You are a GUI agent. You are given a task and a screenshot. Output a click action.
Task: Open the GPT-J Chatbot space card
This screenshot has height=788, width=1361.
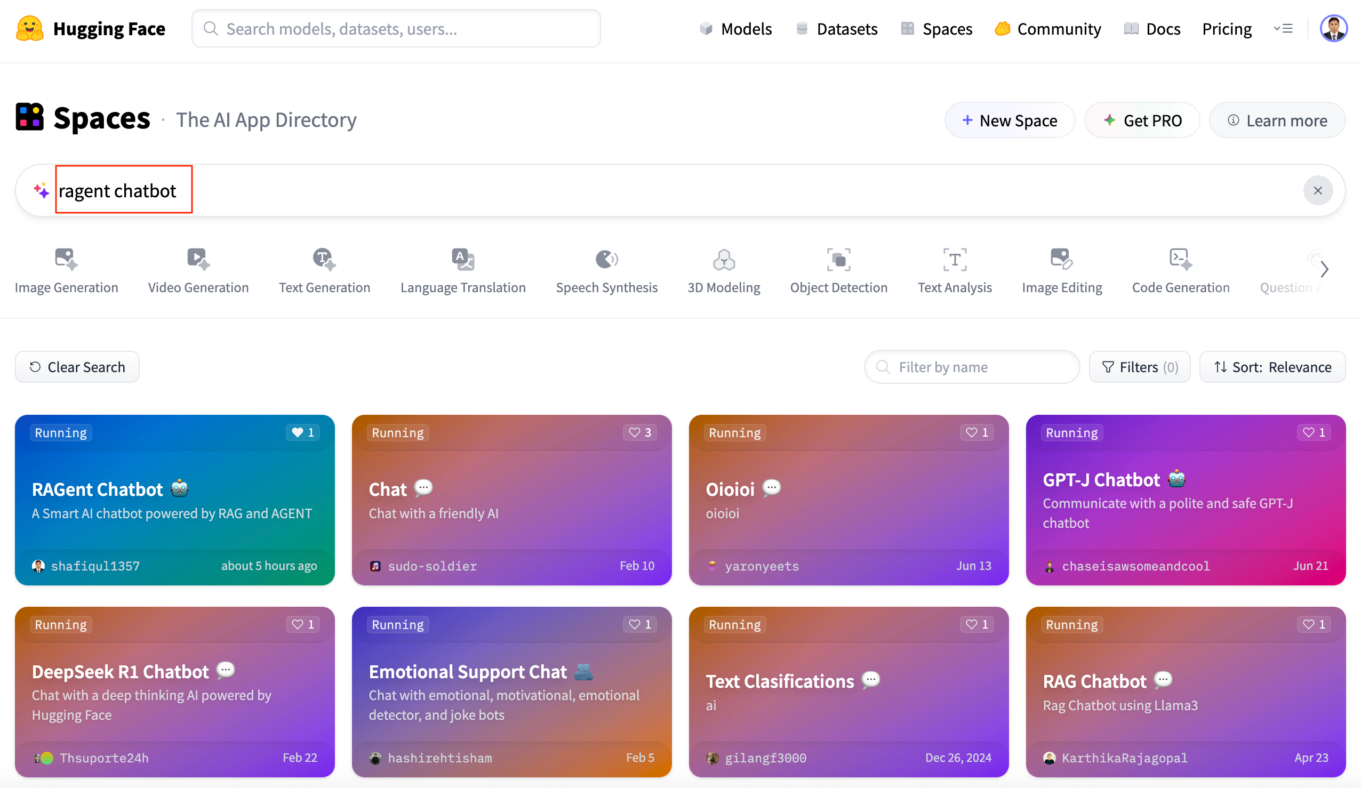pos(1186,500)
